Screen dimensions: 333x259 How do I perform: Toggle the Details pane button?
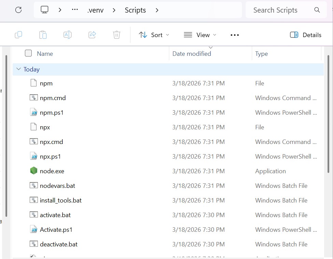coord(306,35)
